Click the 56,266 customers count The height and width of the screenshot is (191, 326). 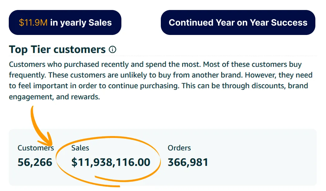[x=35, y=162]
